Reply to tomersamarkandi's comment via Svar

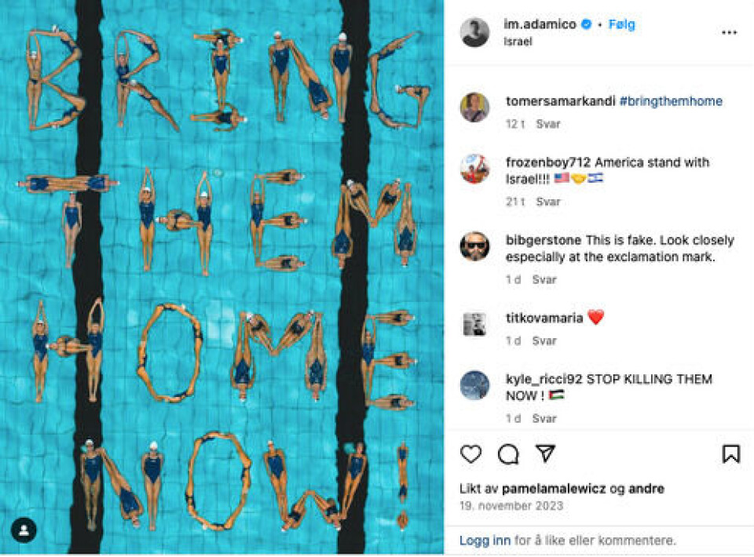pyautogui.click(x=548, y=124)
